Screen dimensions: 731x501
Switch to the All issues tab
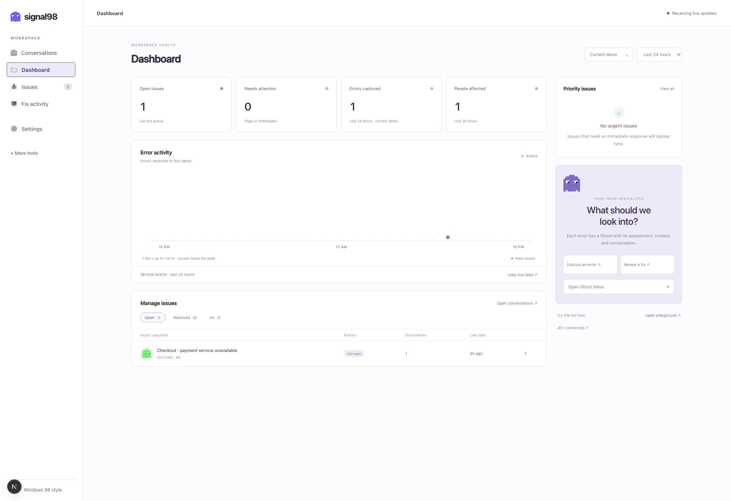click(215, 318)
